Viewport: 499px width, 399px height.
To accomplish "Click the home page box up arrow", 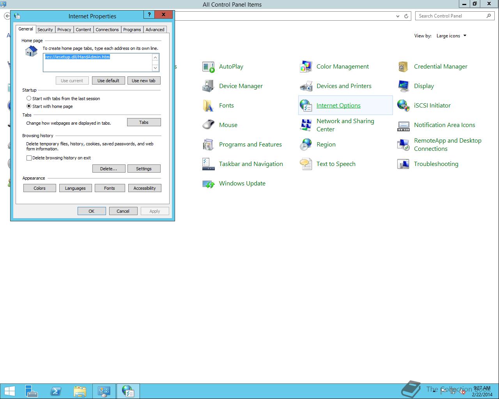I will [155, 58].
